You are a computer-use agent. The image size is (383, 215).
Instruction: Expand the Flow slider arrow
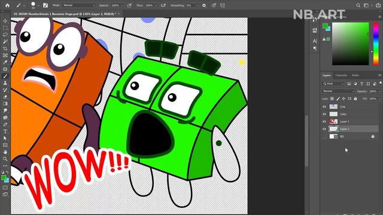point(156,5)
